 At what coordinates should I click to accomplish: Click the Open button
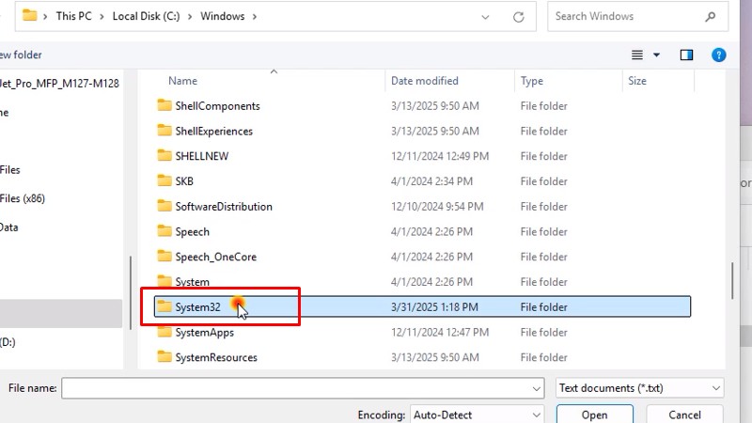coord(594,415)
